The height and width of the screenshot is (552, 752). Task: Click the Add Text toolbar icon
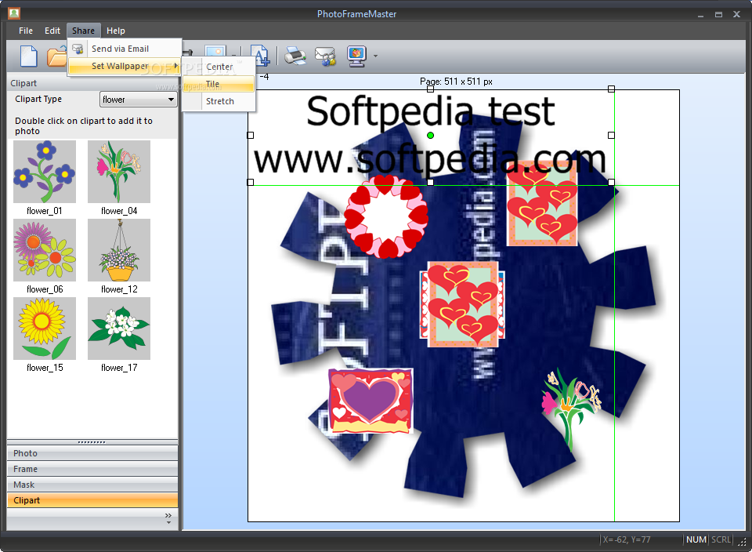(262, 56)
